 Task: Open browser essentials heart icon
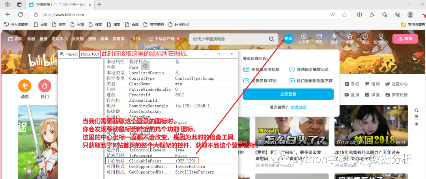pyautogui.click(x=397, y=15)
